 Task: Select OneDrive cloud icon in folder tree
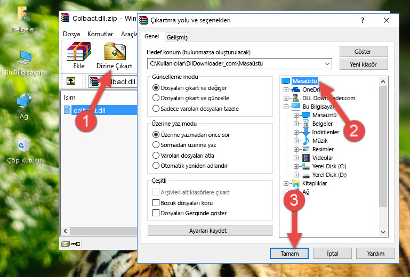click(x=296, y=89)
